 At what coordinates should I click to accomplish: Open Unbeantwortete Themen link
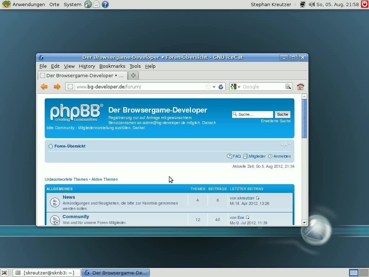coord(66,179)
